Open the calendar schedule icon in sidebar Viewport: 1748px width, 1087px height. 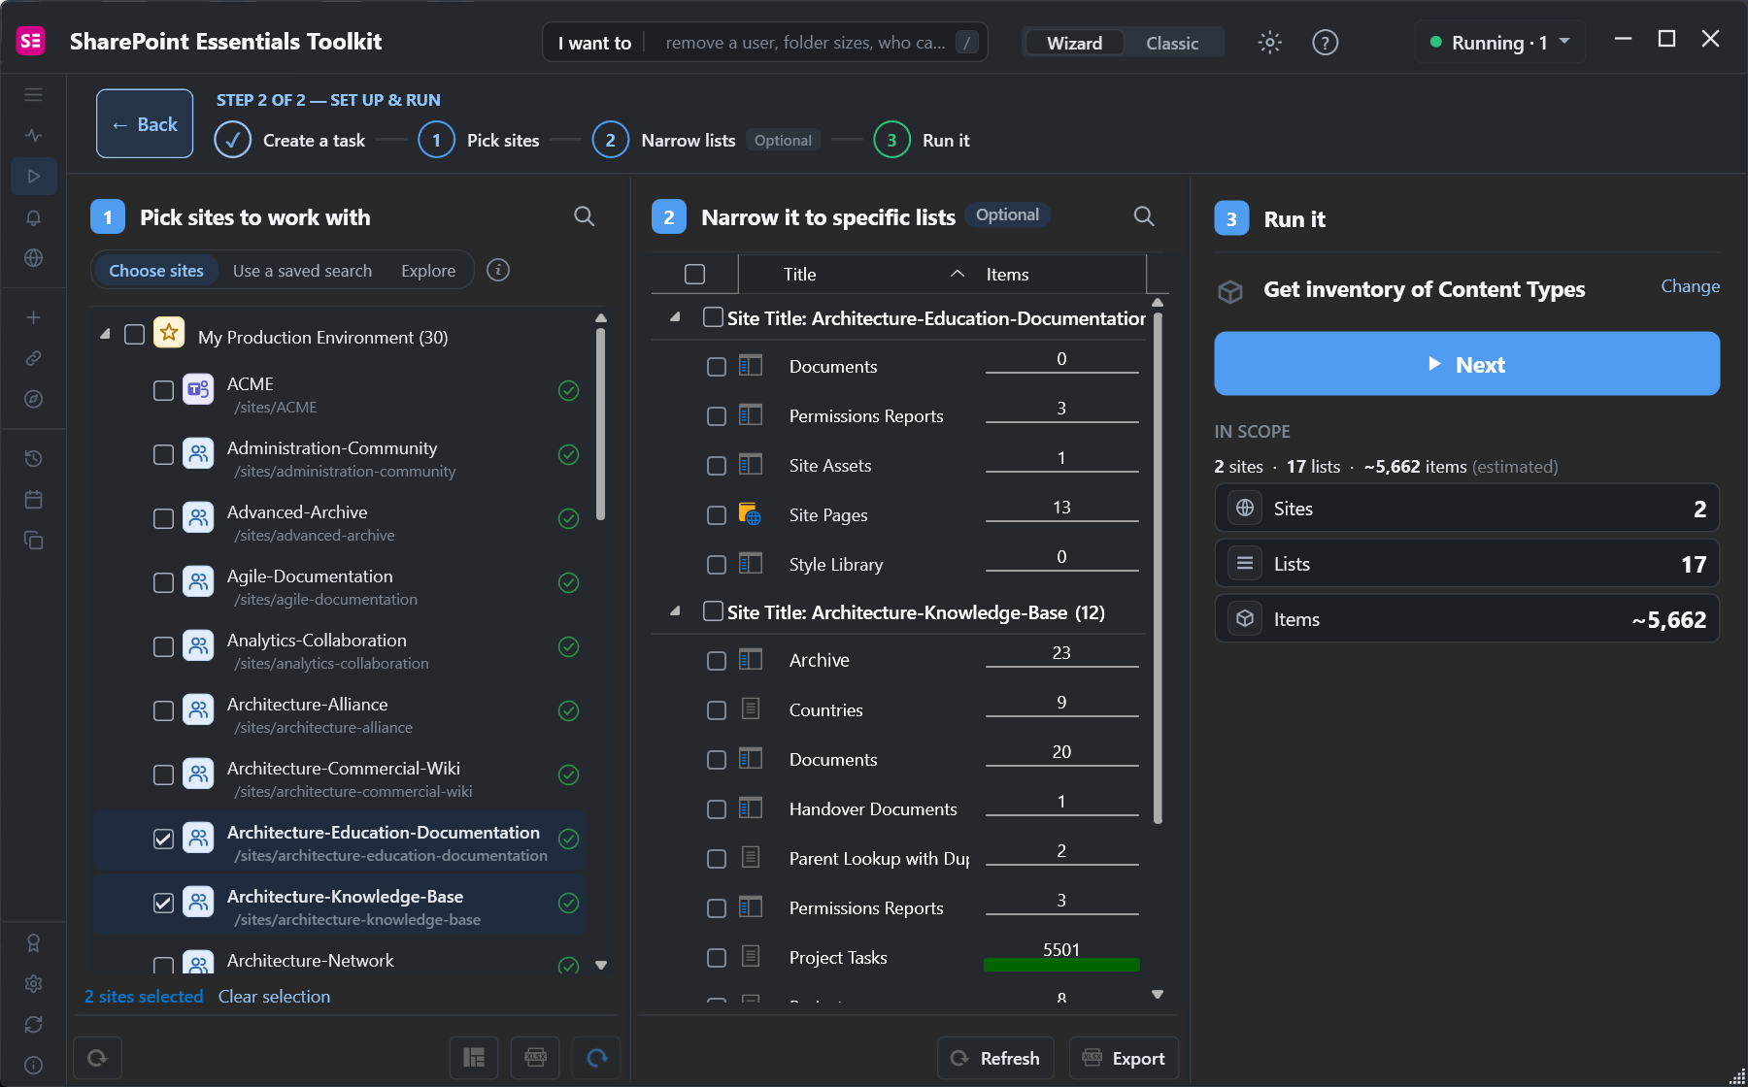coord(33,500)
